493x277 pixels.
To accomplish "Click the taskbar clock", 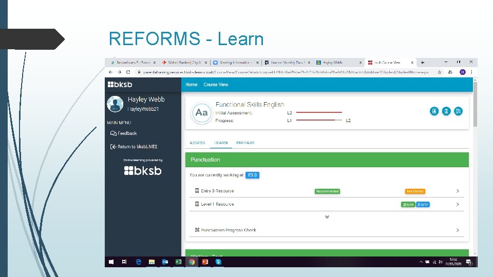I will coord(453,262).
